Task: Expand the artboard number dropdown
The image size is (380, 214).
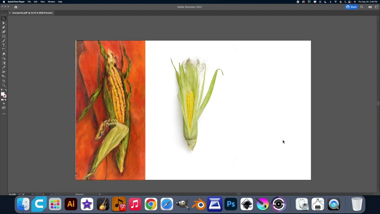Action: pyautogui.click(x=51, y=194)
